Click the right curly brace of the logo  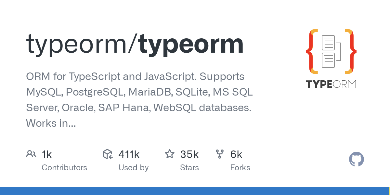351,51
